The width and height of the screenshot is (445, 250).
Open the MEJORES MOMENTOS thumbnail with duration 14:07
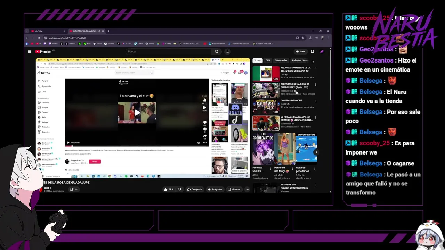click(266, 74)
